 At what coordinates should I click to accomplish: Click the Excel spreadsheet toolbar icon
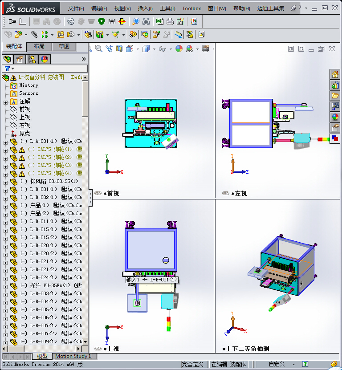tap(160, 21)
